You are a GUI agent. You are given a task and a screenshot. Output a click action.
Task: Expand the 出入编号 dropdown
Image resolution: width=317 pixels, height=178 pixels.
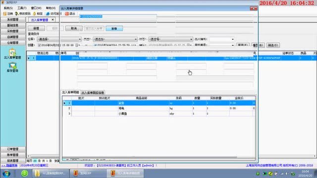point(233,39)
